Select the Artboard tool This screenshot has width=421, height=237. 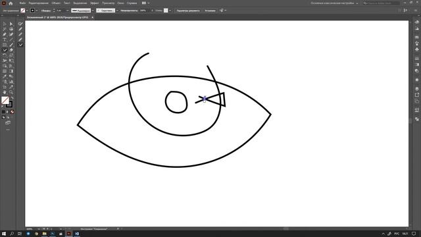click(5, 87)
